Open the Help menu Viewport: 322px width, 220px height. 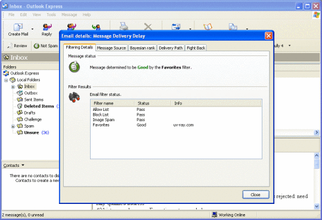click(86, 14)
